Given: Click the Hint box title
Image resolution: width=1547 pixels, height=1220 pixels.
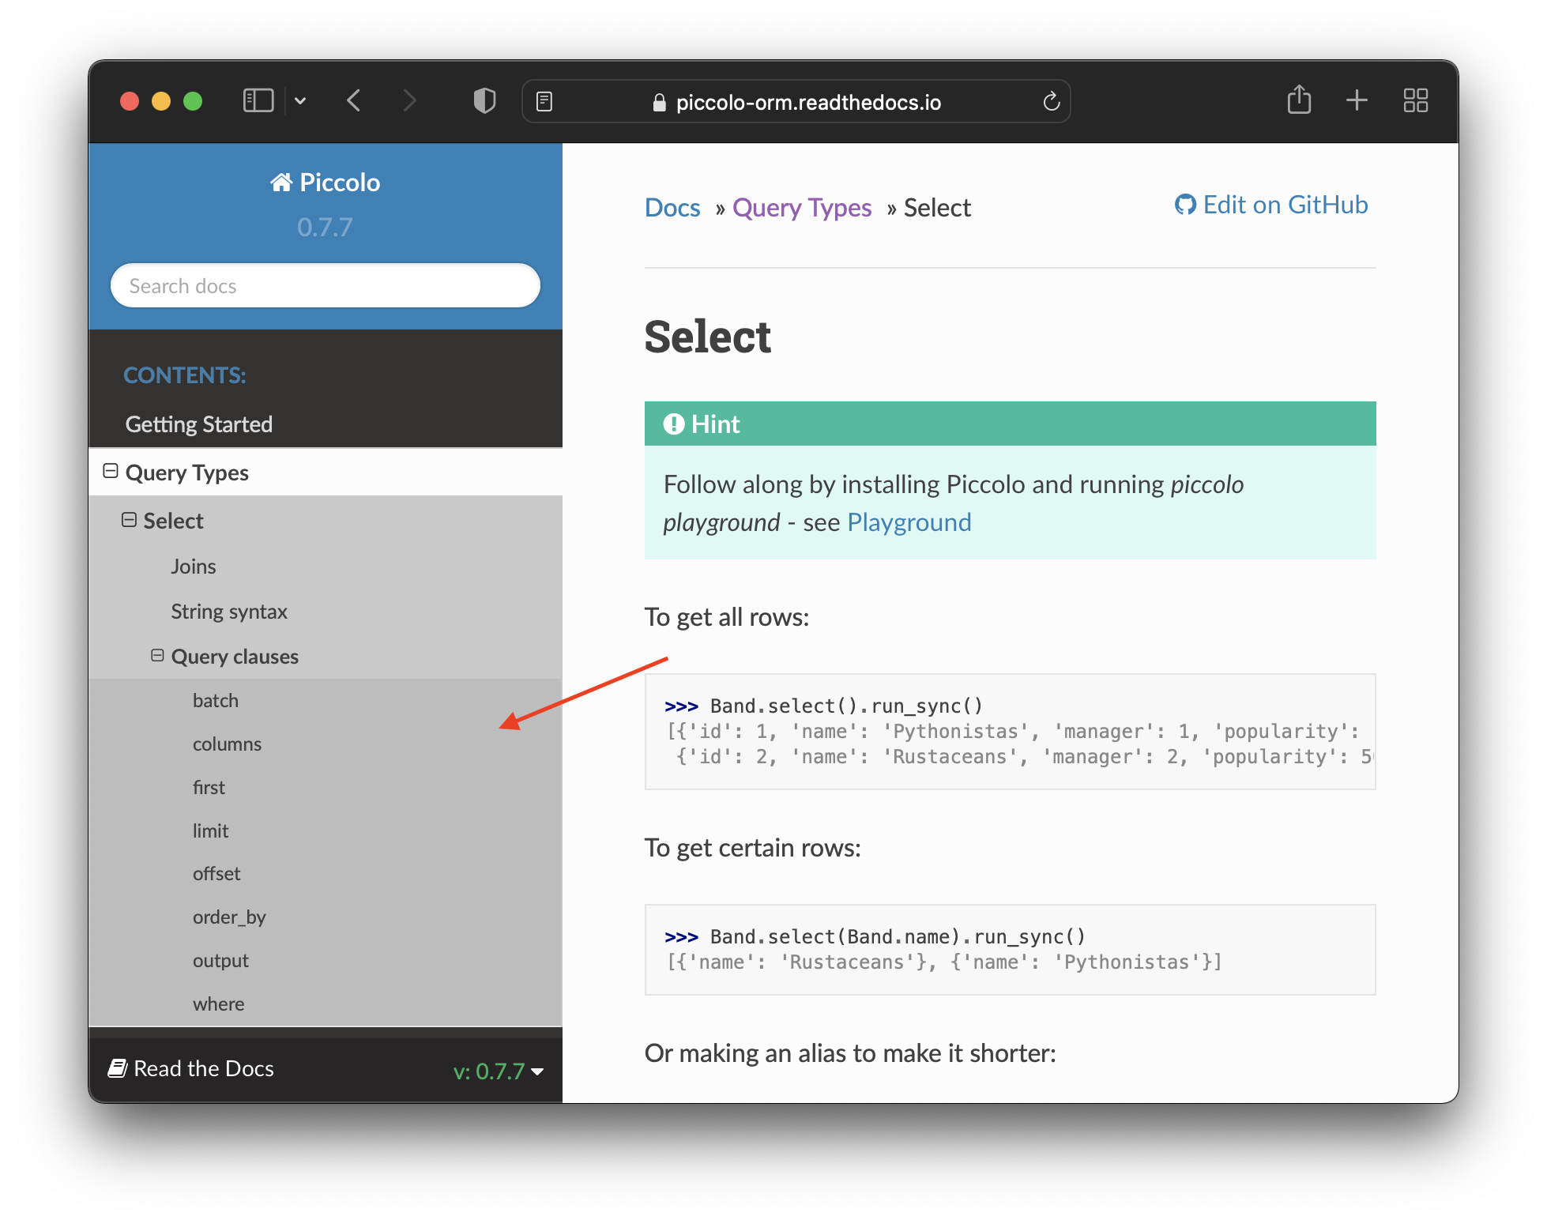Looking at the screenshot, I should (702, 424).
